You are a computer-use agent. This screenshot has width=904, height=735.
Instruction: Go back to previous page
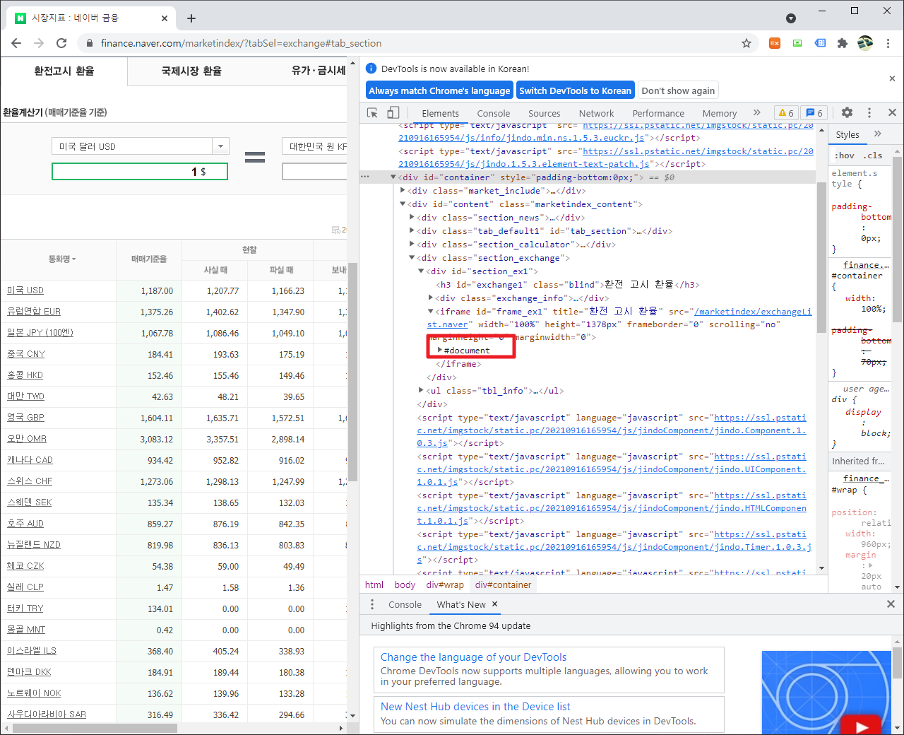pyautogui.click(x=16, y=43)
